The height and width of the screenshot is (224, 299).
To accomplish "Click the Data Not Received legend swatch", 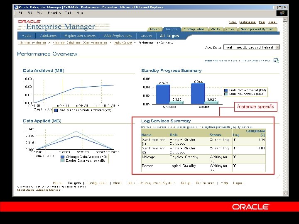I will (226, 90).
